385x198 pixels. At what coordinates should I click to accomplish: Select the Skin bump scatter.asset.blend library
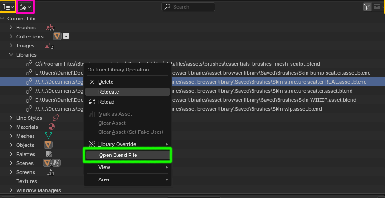click(203, 73)
